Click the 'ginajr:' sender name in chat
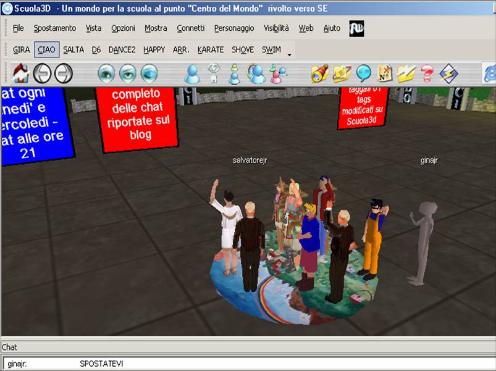 click(x=17, y=364)
